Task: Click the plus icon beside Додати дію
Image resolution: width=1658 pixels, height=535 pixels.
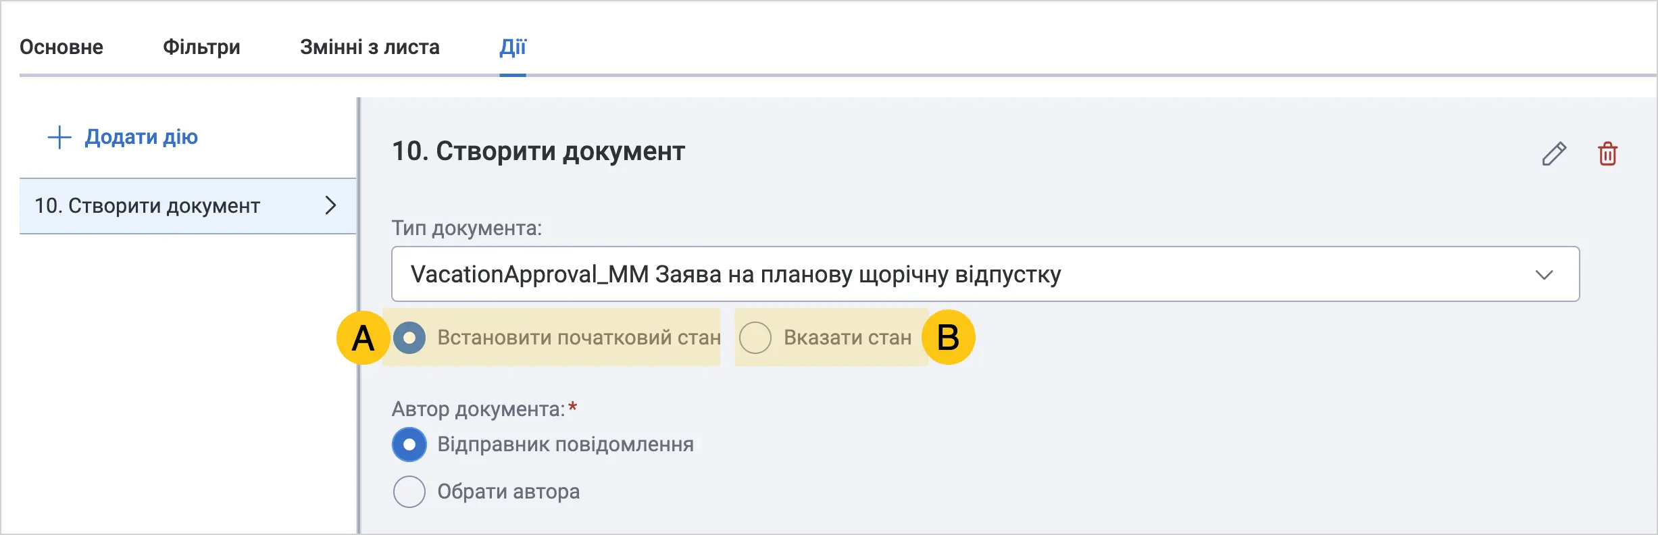Action: pyautogui.click(x=59, y=137)
